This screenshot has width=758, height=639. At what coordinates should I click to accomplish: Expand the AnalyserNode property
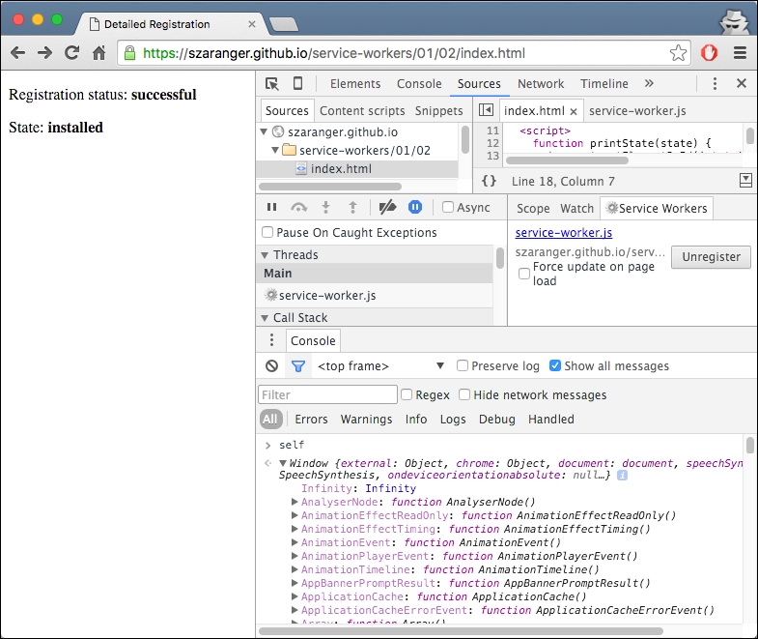[x=295, y=503]
